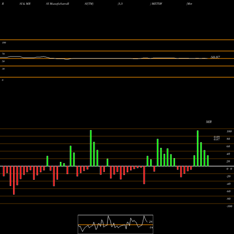Viewport: 234px width, 234px height.
Task: Click the RSI axis label 30
Action: 3,69
